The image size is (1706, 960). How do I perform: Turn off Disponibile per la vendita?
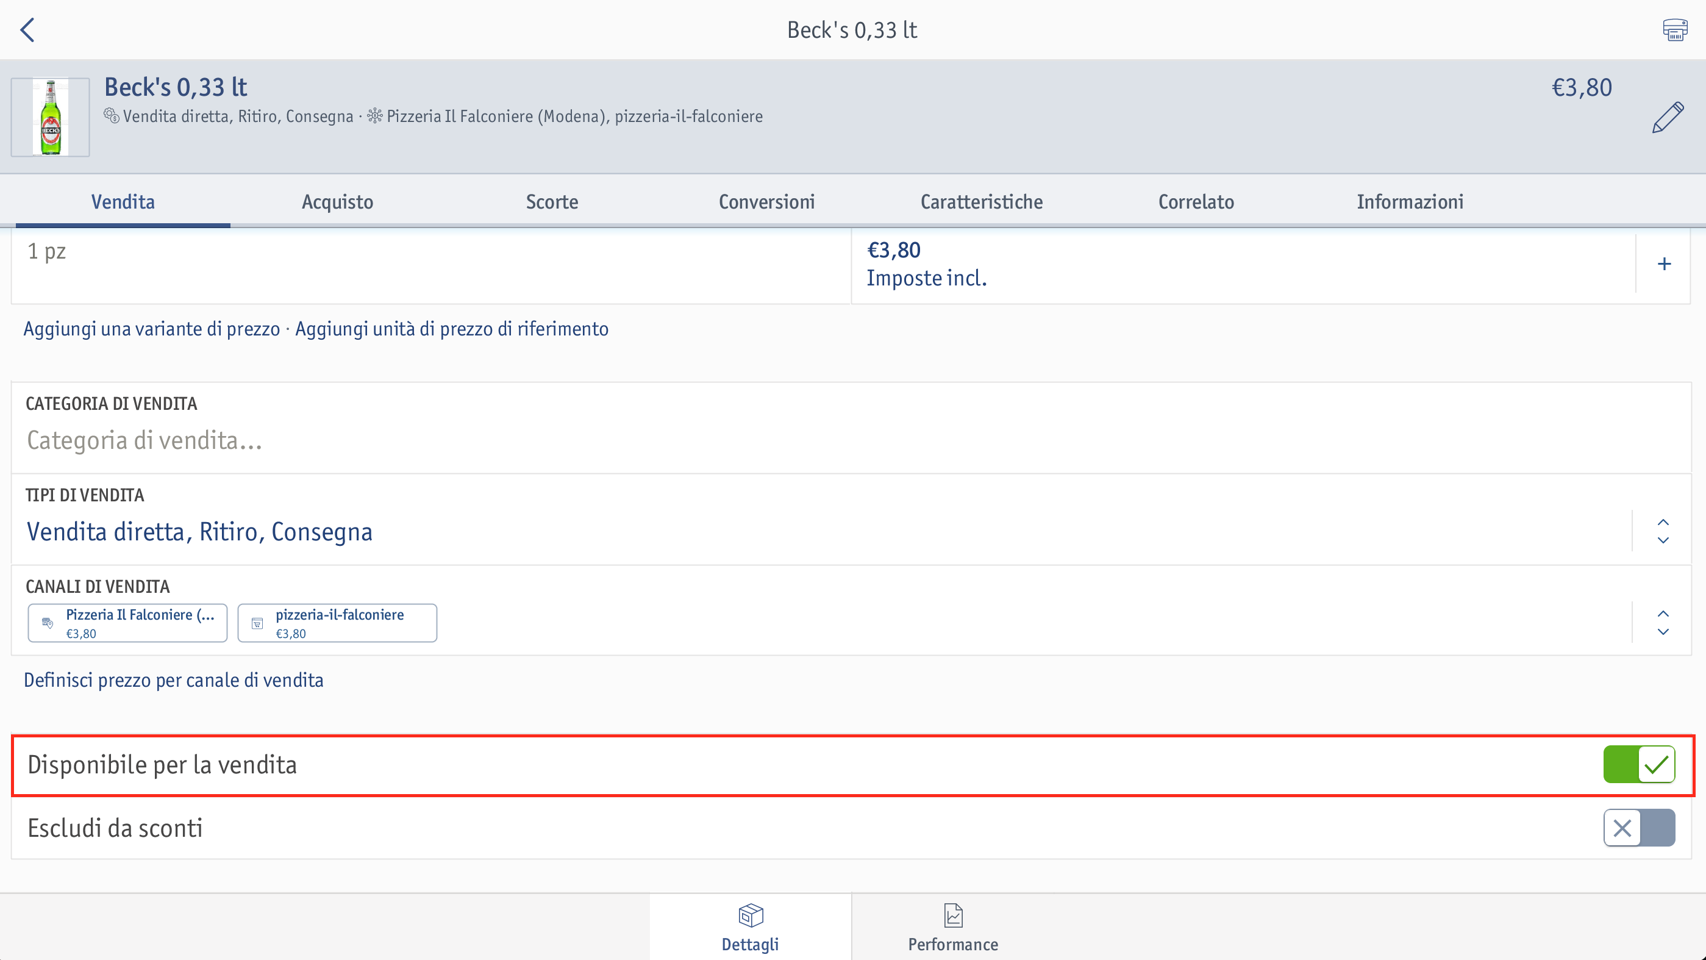1639,765
